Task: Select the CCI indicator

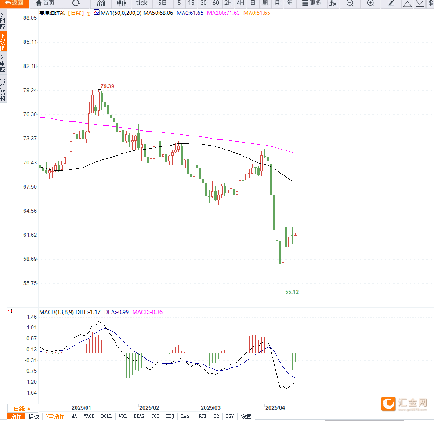Action: click(155, 416)
